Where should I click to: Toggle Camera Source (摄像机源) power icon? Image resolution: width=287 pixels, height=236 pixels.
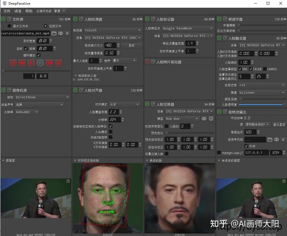coord(3,90)
